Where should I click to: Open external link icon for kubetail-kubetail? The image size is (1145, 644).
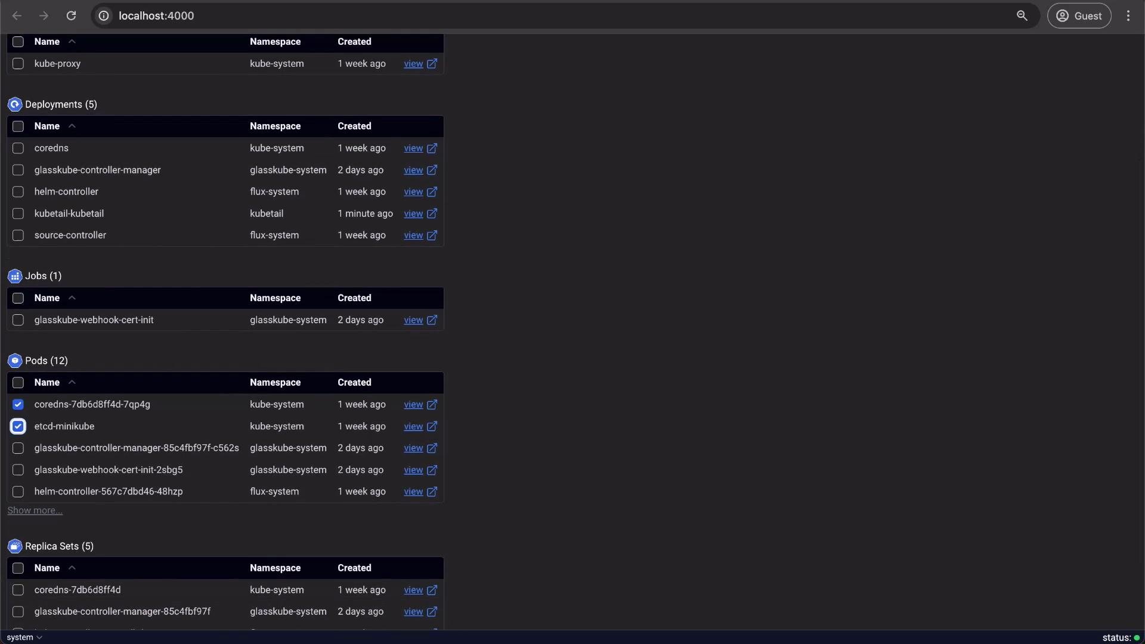[x=432, y=213]
